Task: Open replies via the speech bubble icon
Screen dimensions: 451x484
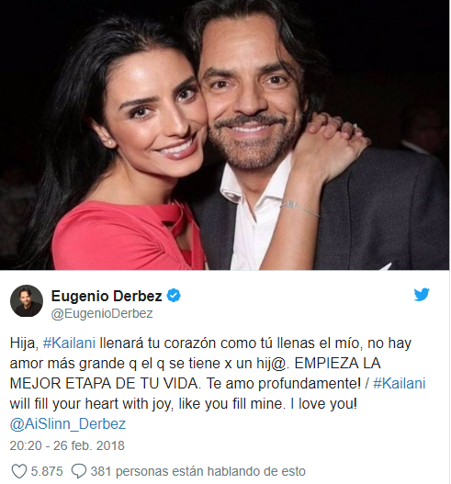Action: tap(78, 471)
